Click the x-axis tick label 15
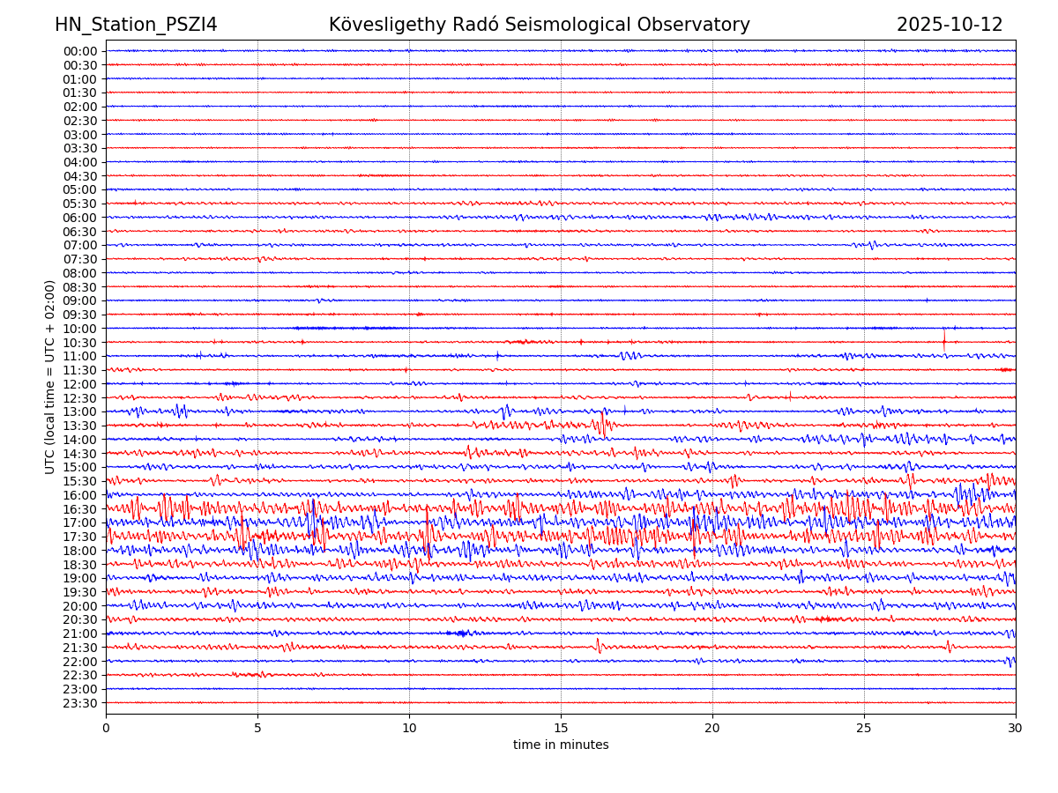This screenshot has width=1058, height=793. (x=561, y=728)
